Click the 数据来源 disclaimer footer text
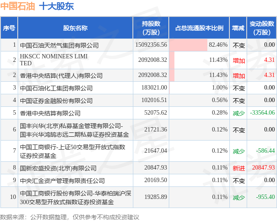 click(x=69, y=217)
